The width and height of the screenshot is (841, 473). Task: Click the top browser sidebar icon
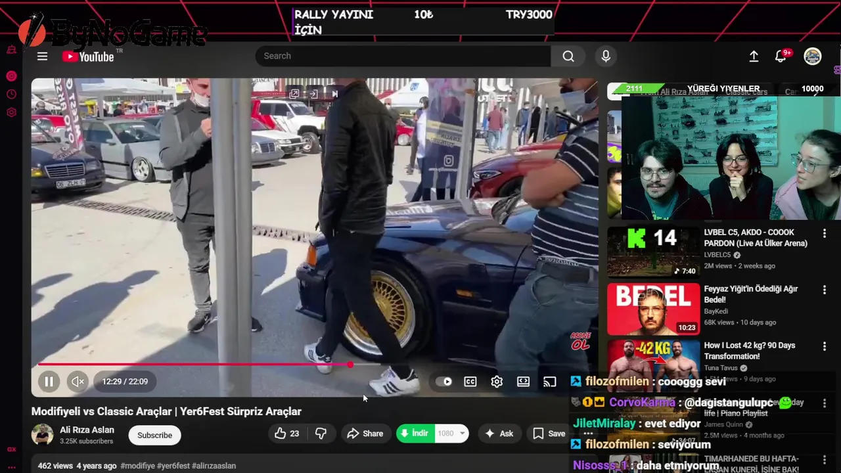(x=11, y=50)
